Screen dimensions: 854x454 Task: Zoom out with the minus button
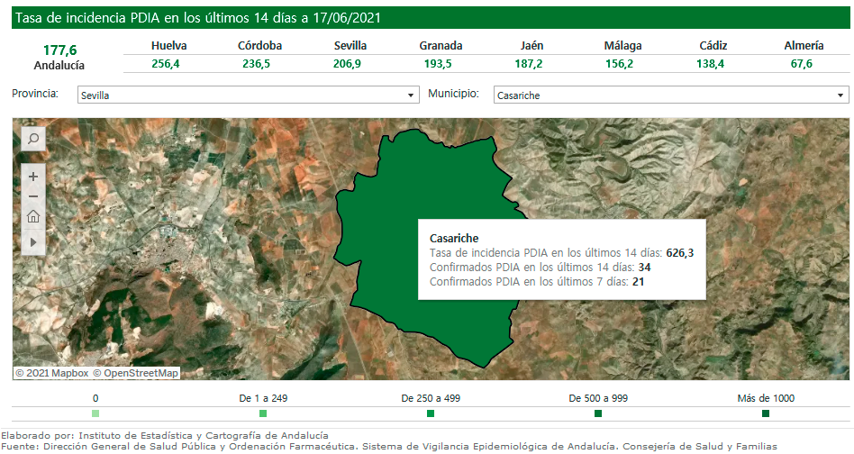[33, 196]
